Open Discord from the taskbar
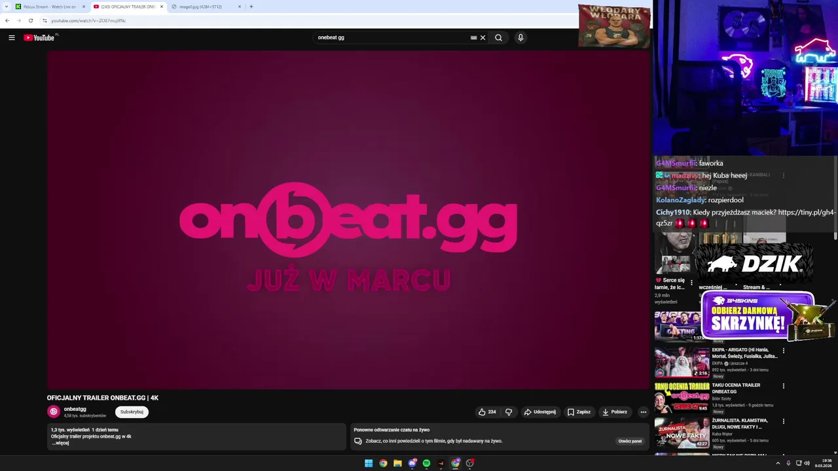This screenshot has width=838, height=471. pos(412,463)
